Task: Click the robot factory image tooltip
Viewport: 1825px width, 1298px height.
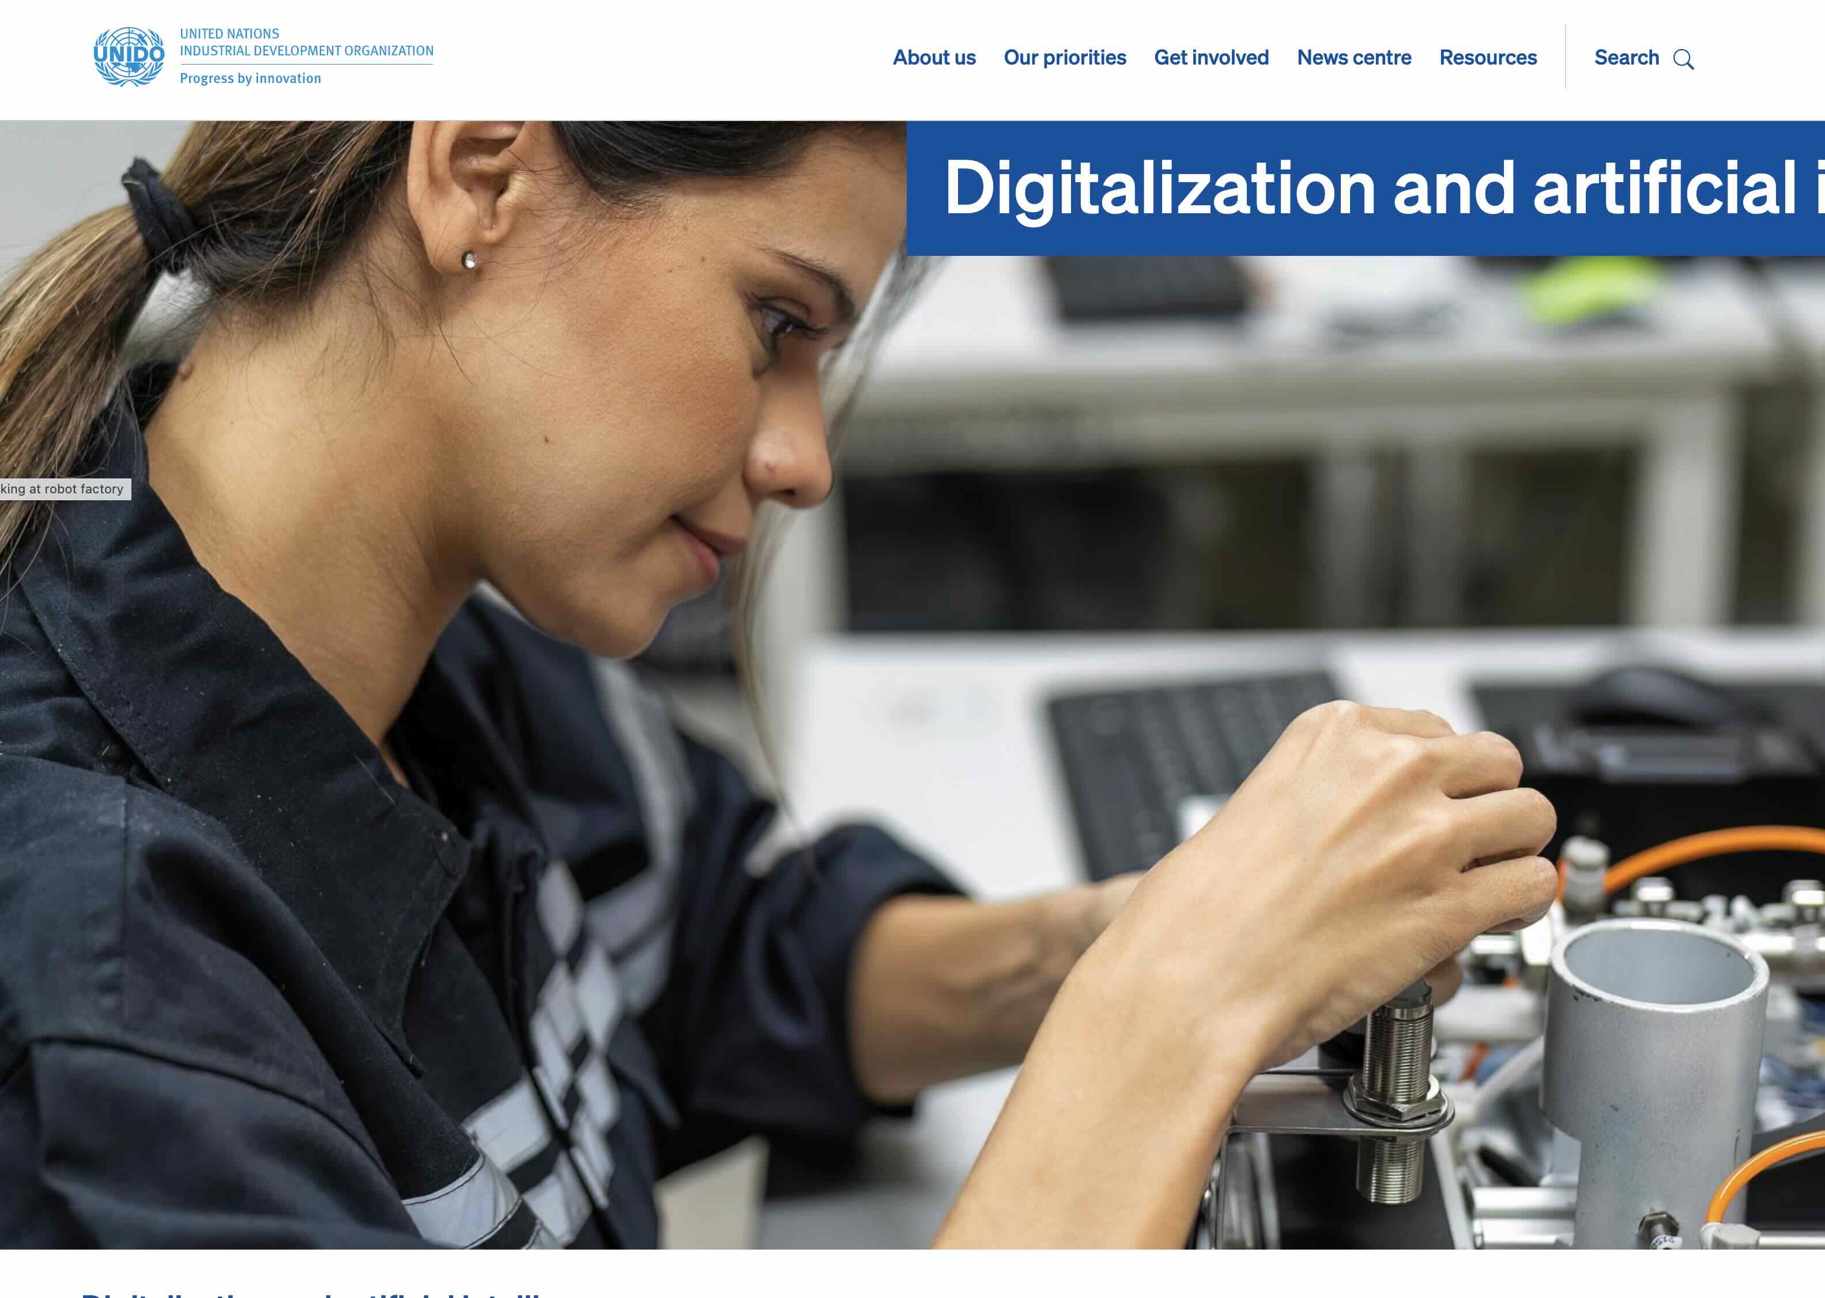Action: [x=64, y=489]
